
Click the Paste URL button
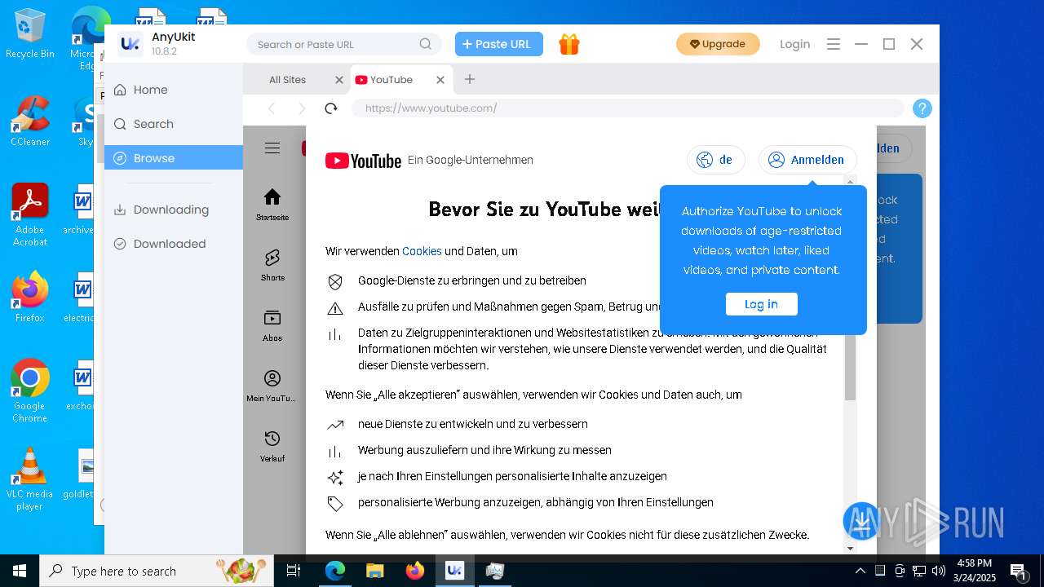[499, 44]
